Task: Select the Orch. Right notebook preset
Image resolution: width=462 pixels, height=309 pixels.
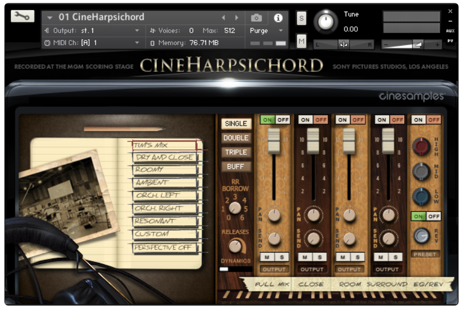Action: 165,208
